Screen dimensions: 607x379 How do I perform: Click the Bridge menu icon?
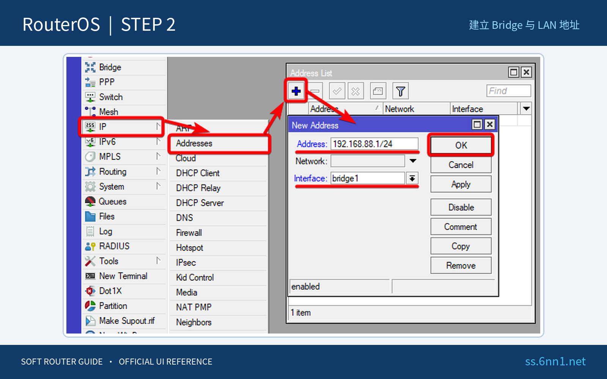click(x=90, y=67)
